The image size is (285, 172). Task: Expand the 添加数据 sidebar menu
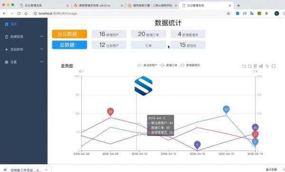pos(24,49)
